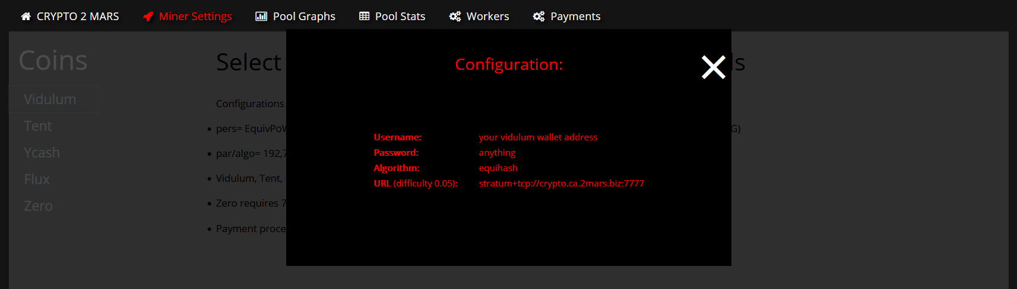Click the gears icon next to Workers
This screenshot has height=289, width=1017.
coord(455,17)
